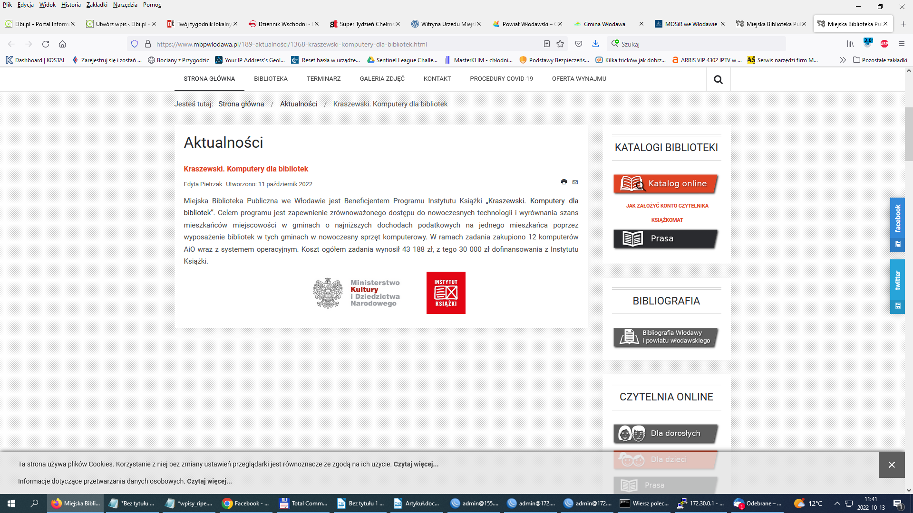
Task: Click the page vertical scrollbar thumb
Action: pyautogui.click(x=909, y=134)
